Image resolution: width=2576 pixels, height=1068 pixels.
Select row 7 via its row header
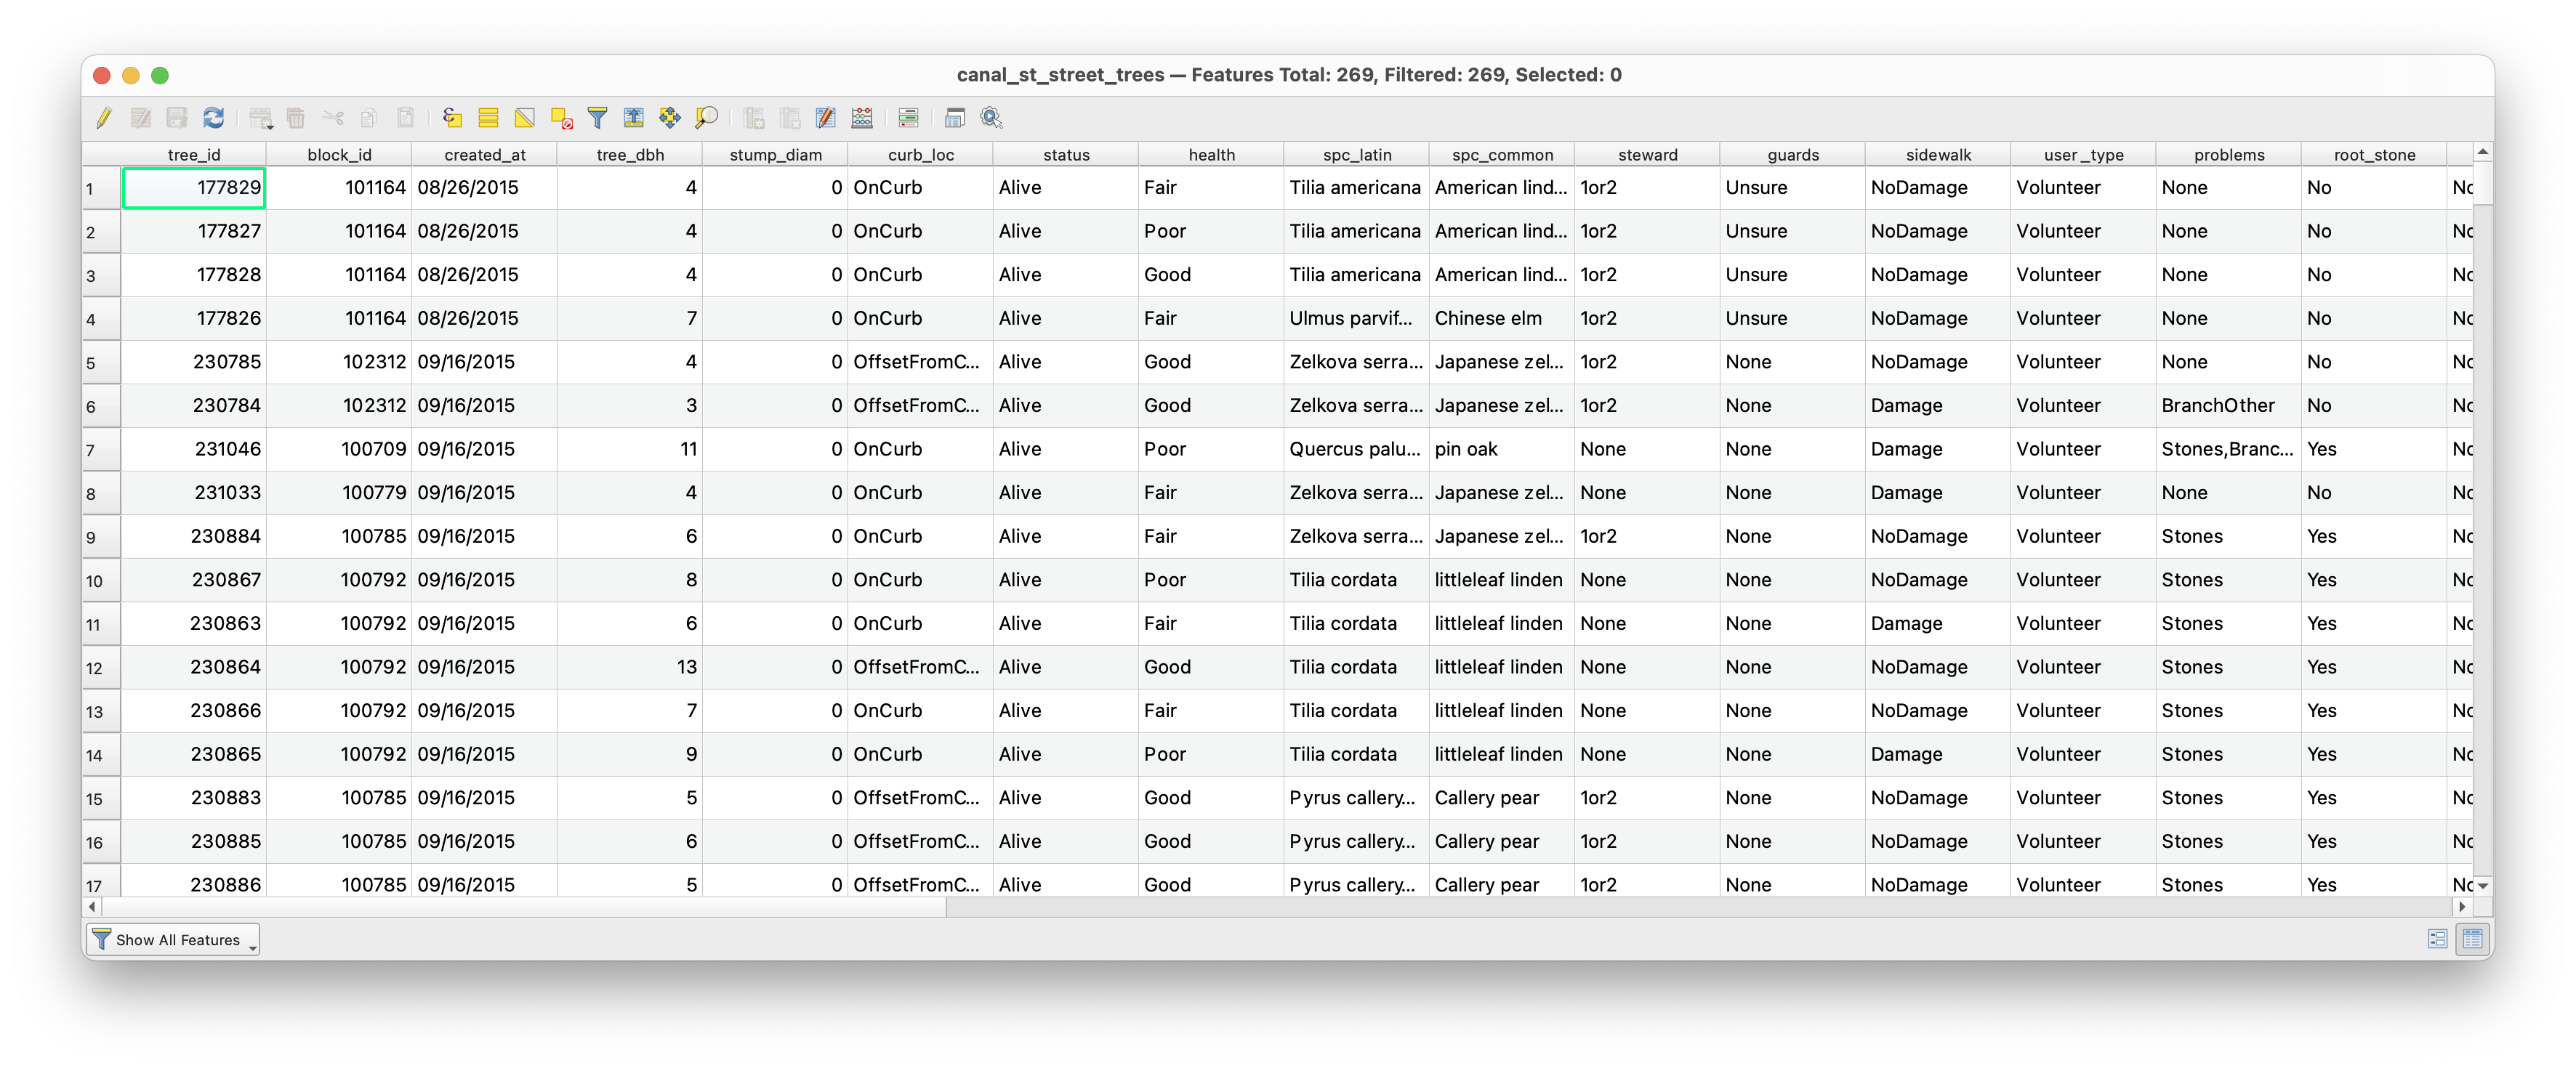(x=101, y=450)
